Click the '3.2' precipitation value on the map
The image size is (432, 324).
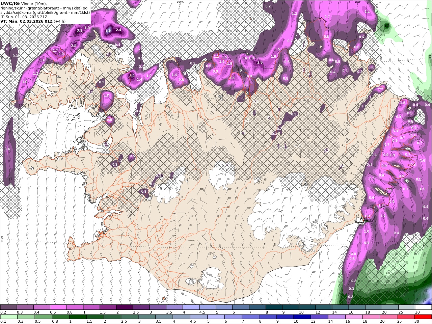pyautogui.click(x=132, y=76)
